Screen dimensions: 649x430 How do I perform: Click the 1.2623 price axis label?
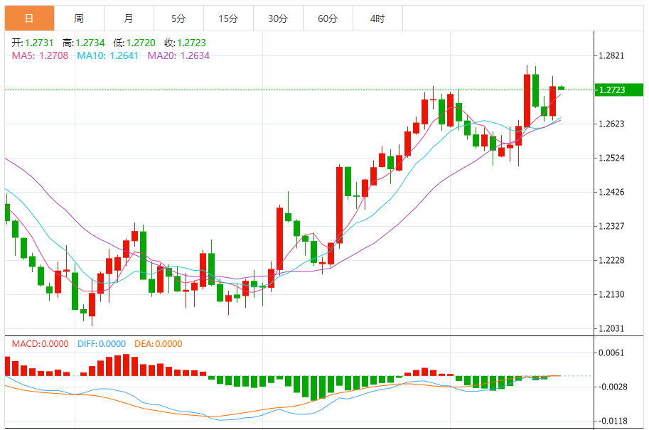[611, 124]
